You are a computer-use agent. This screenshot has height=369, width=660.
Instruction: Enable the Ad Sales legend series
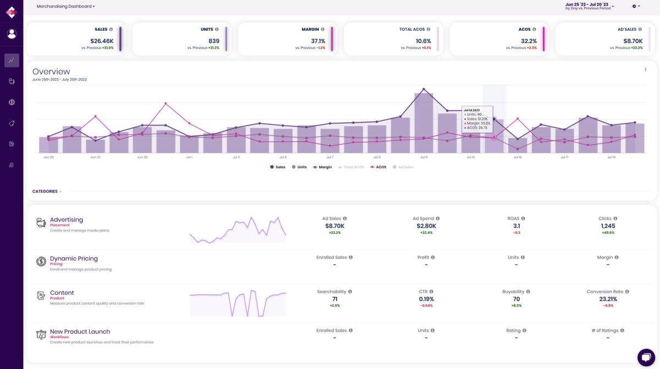click(x=405, y=167)
